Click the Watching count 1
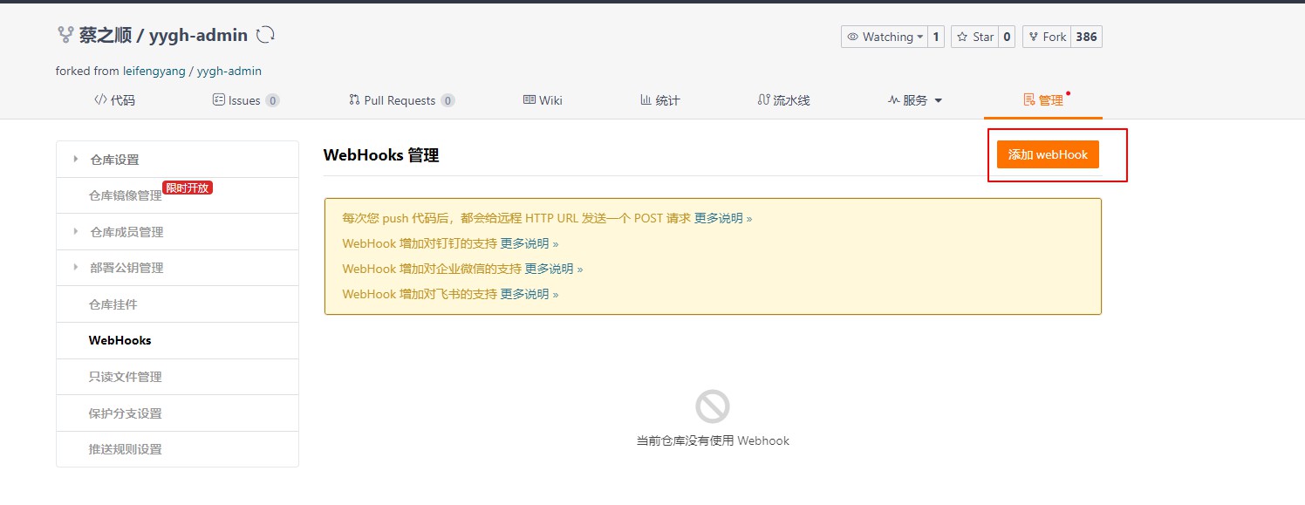Image resolution: width=1305 pixels, height=505 pixels. [936, 37]
